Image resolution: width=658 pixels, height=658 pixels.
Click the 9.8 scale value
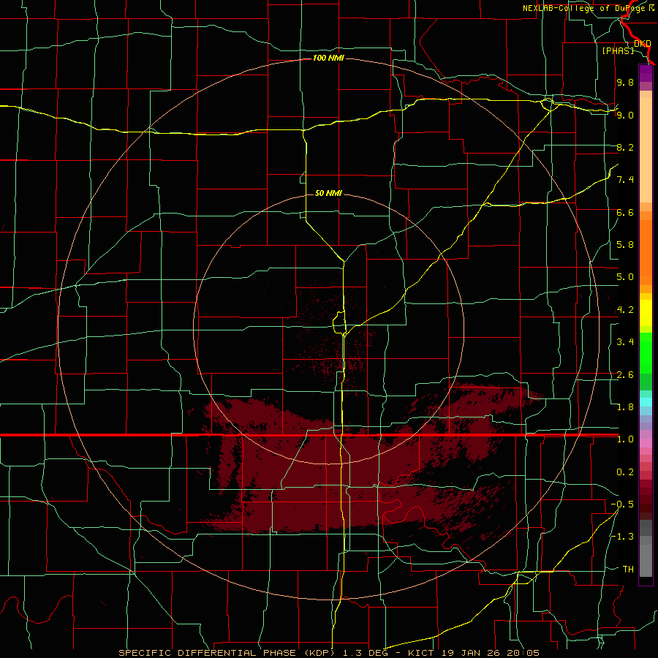(625, 82)
